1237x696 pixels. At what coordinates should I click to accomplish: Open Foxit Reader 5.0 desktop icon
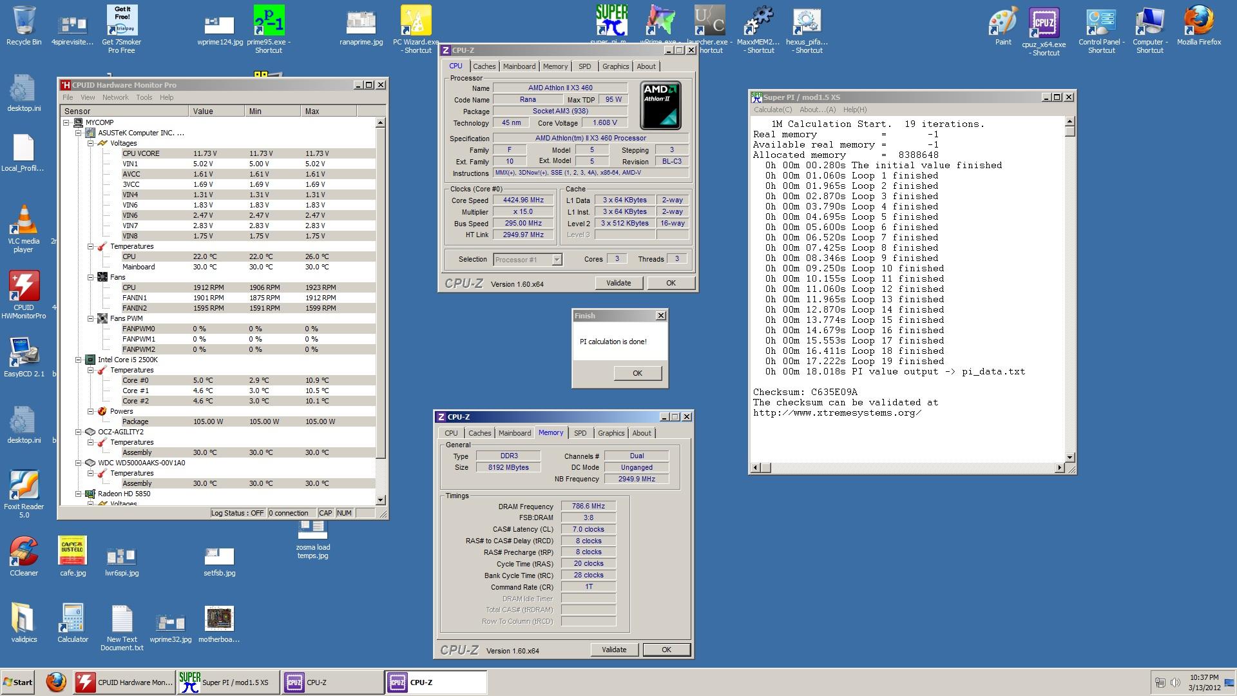click(24, 495)
